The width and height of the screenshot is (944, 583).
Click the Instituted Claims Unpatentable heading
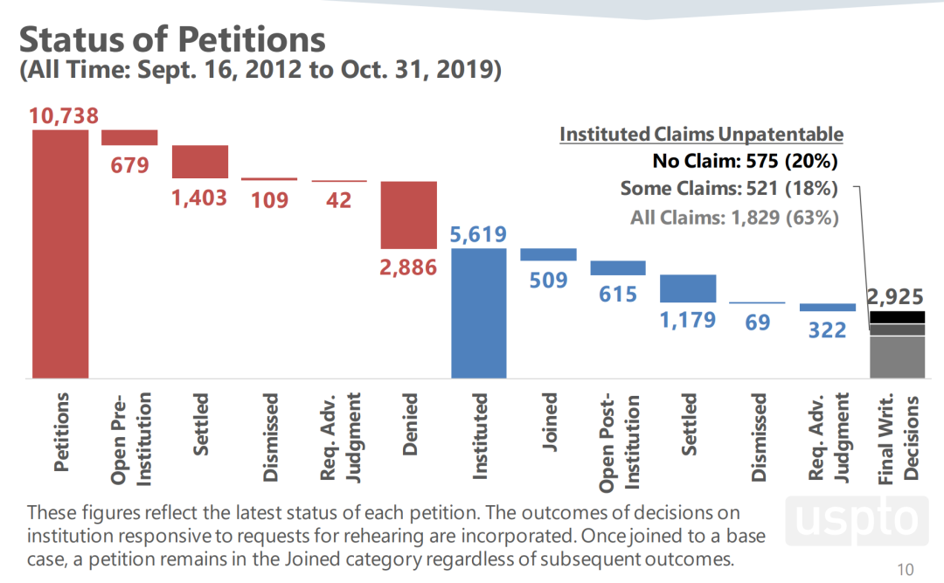[701, 135]
